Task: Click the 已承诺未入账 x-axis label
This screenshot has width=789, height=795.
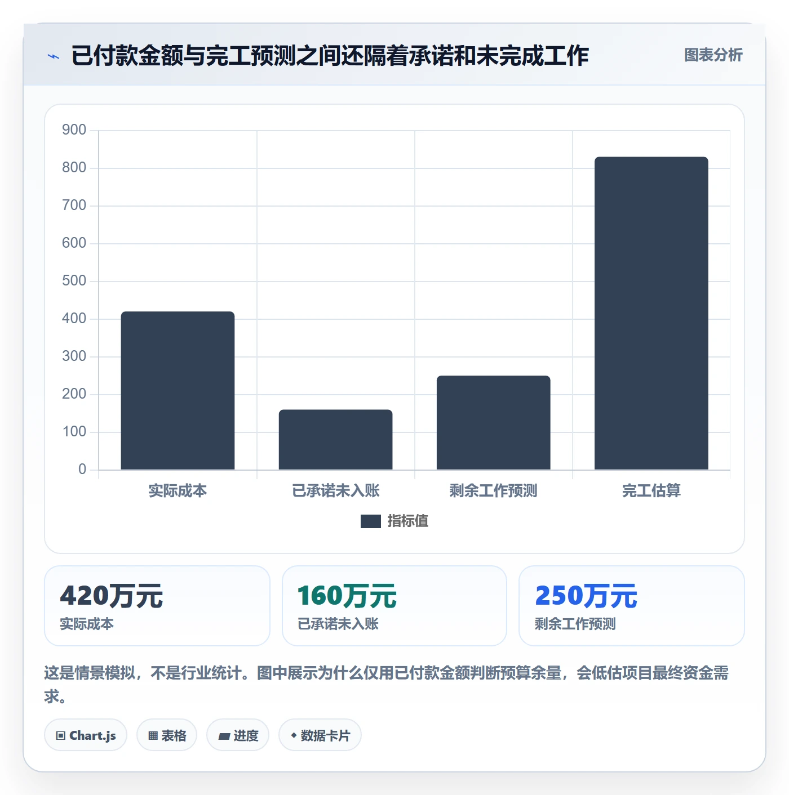Action: [335, 491]
